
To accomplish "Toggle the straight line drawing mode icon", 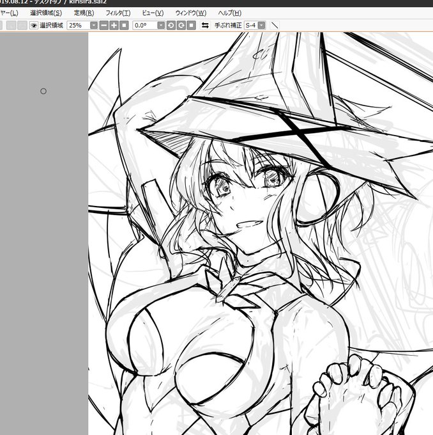I will [274, 26].
